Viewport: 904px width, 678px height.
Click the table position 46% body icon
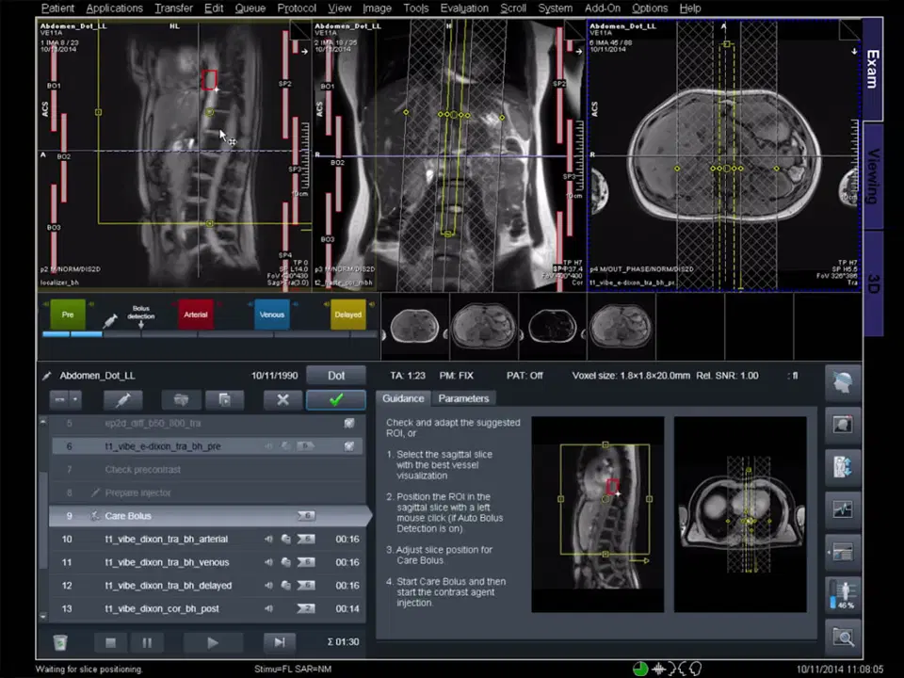pyautogui.click(x=842, y=595)
